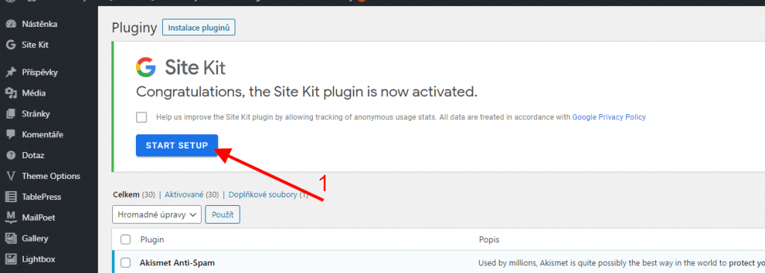Open the Média library icon
765x273 pixels.
click(10, 92)
